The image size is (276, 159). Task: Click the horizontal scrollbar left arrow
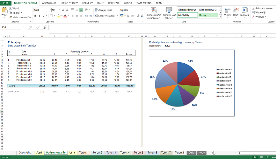239,153
